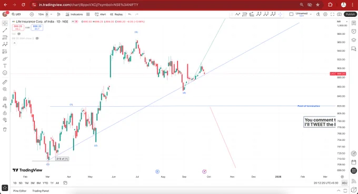Click the layout setup square icon
The image size is (358, 194).
(291, 14)
